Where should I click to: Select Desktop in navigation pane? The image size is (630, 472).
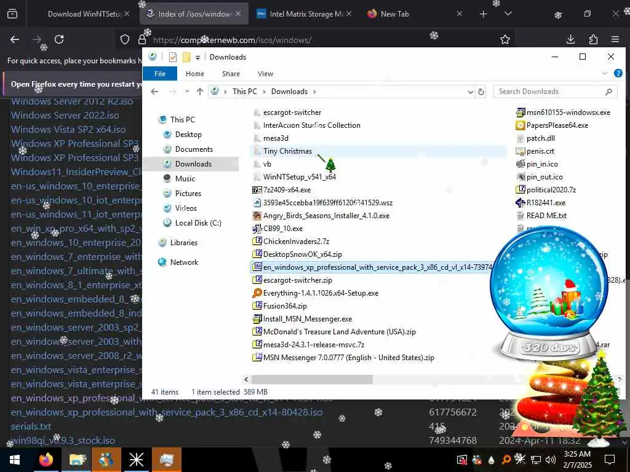[188, 135]
